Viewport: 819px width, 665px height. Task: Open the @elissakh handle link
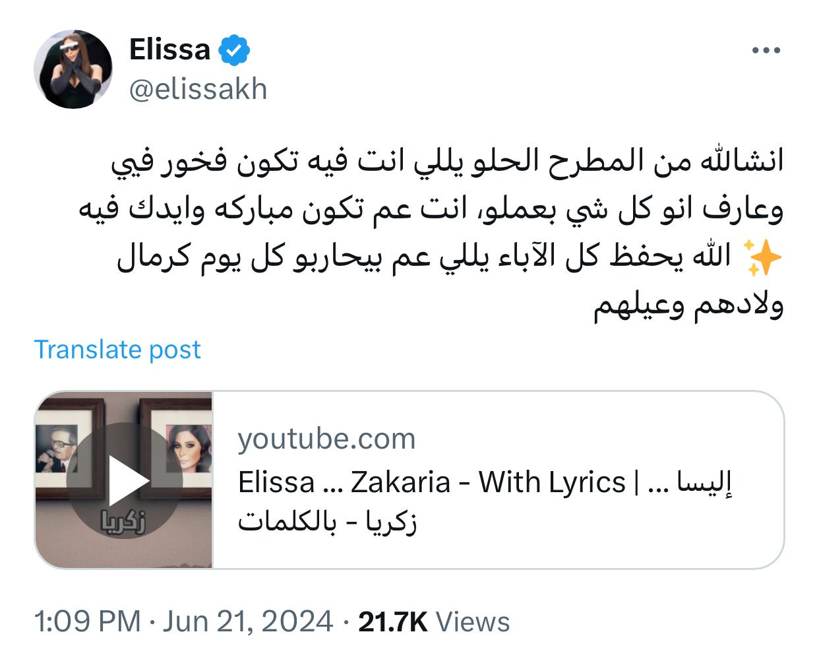pos(198,90)
